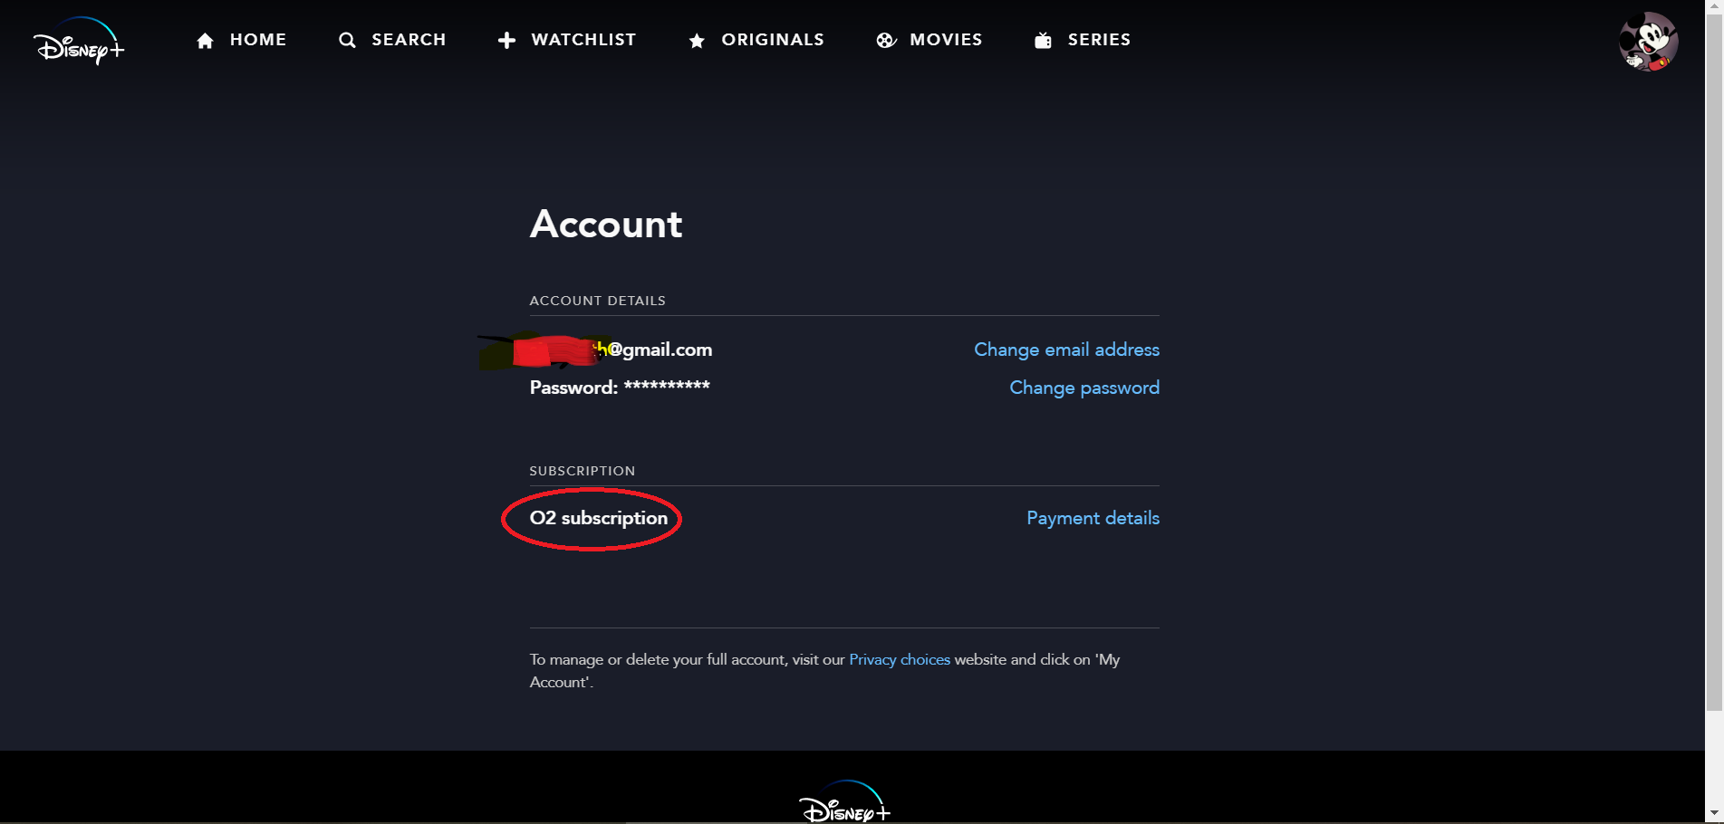
Task: Follow the Privacy choices link
Action: tap(900, 659)
